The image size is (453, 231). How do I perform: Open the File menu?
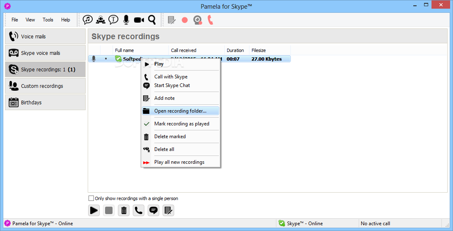15,20
